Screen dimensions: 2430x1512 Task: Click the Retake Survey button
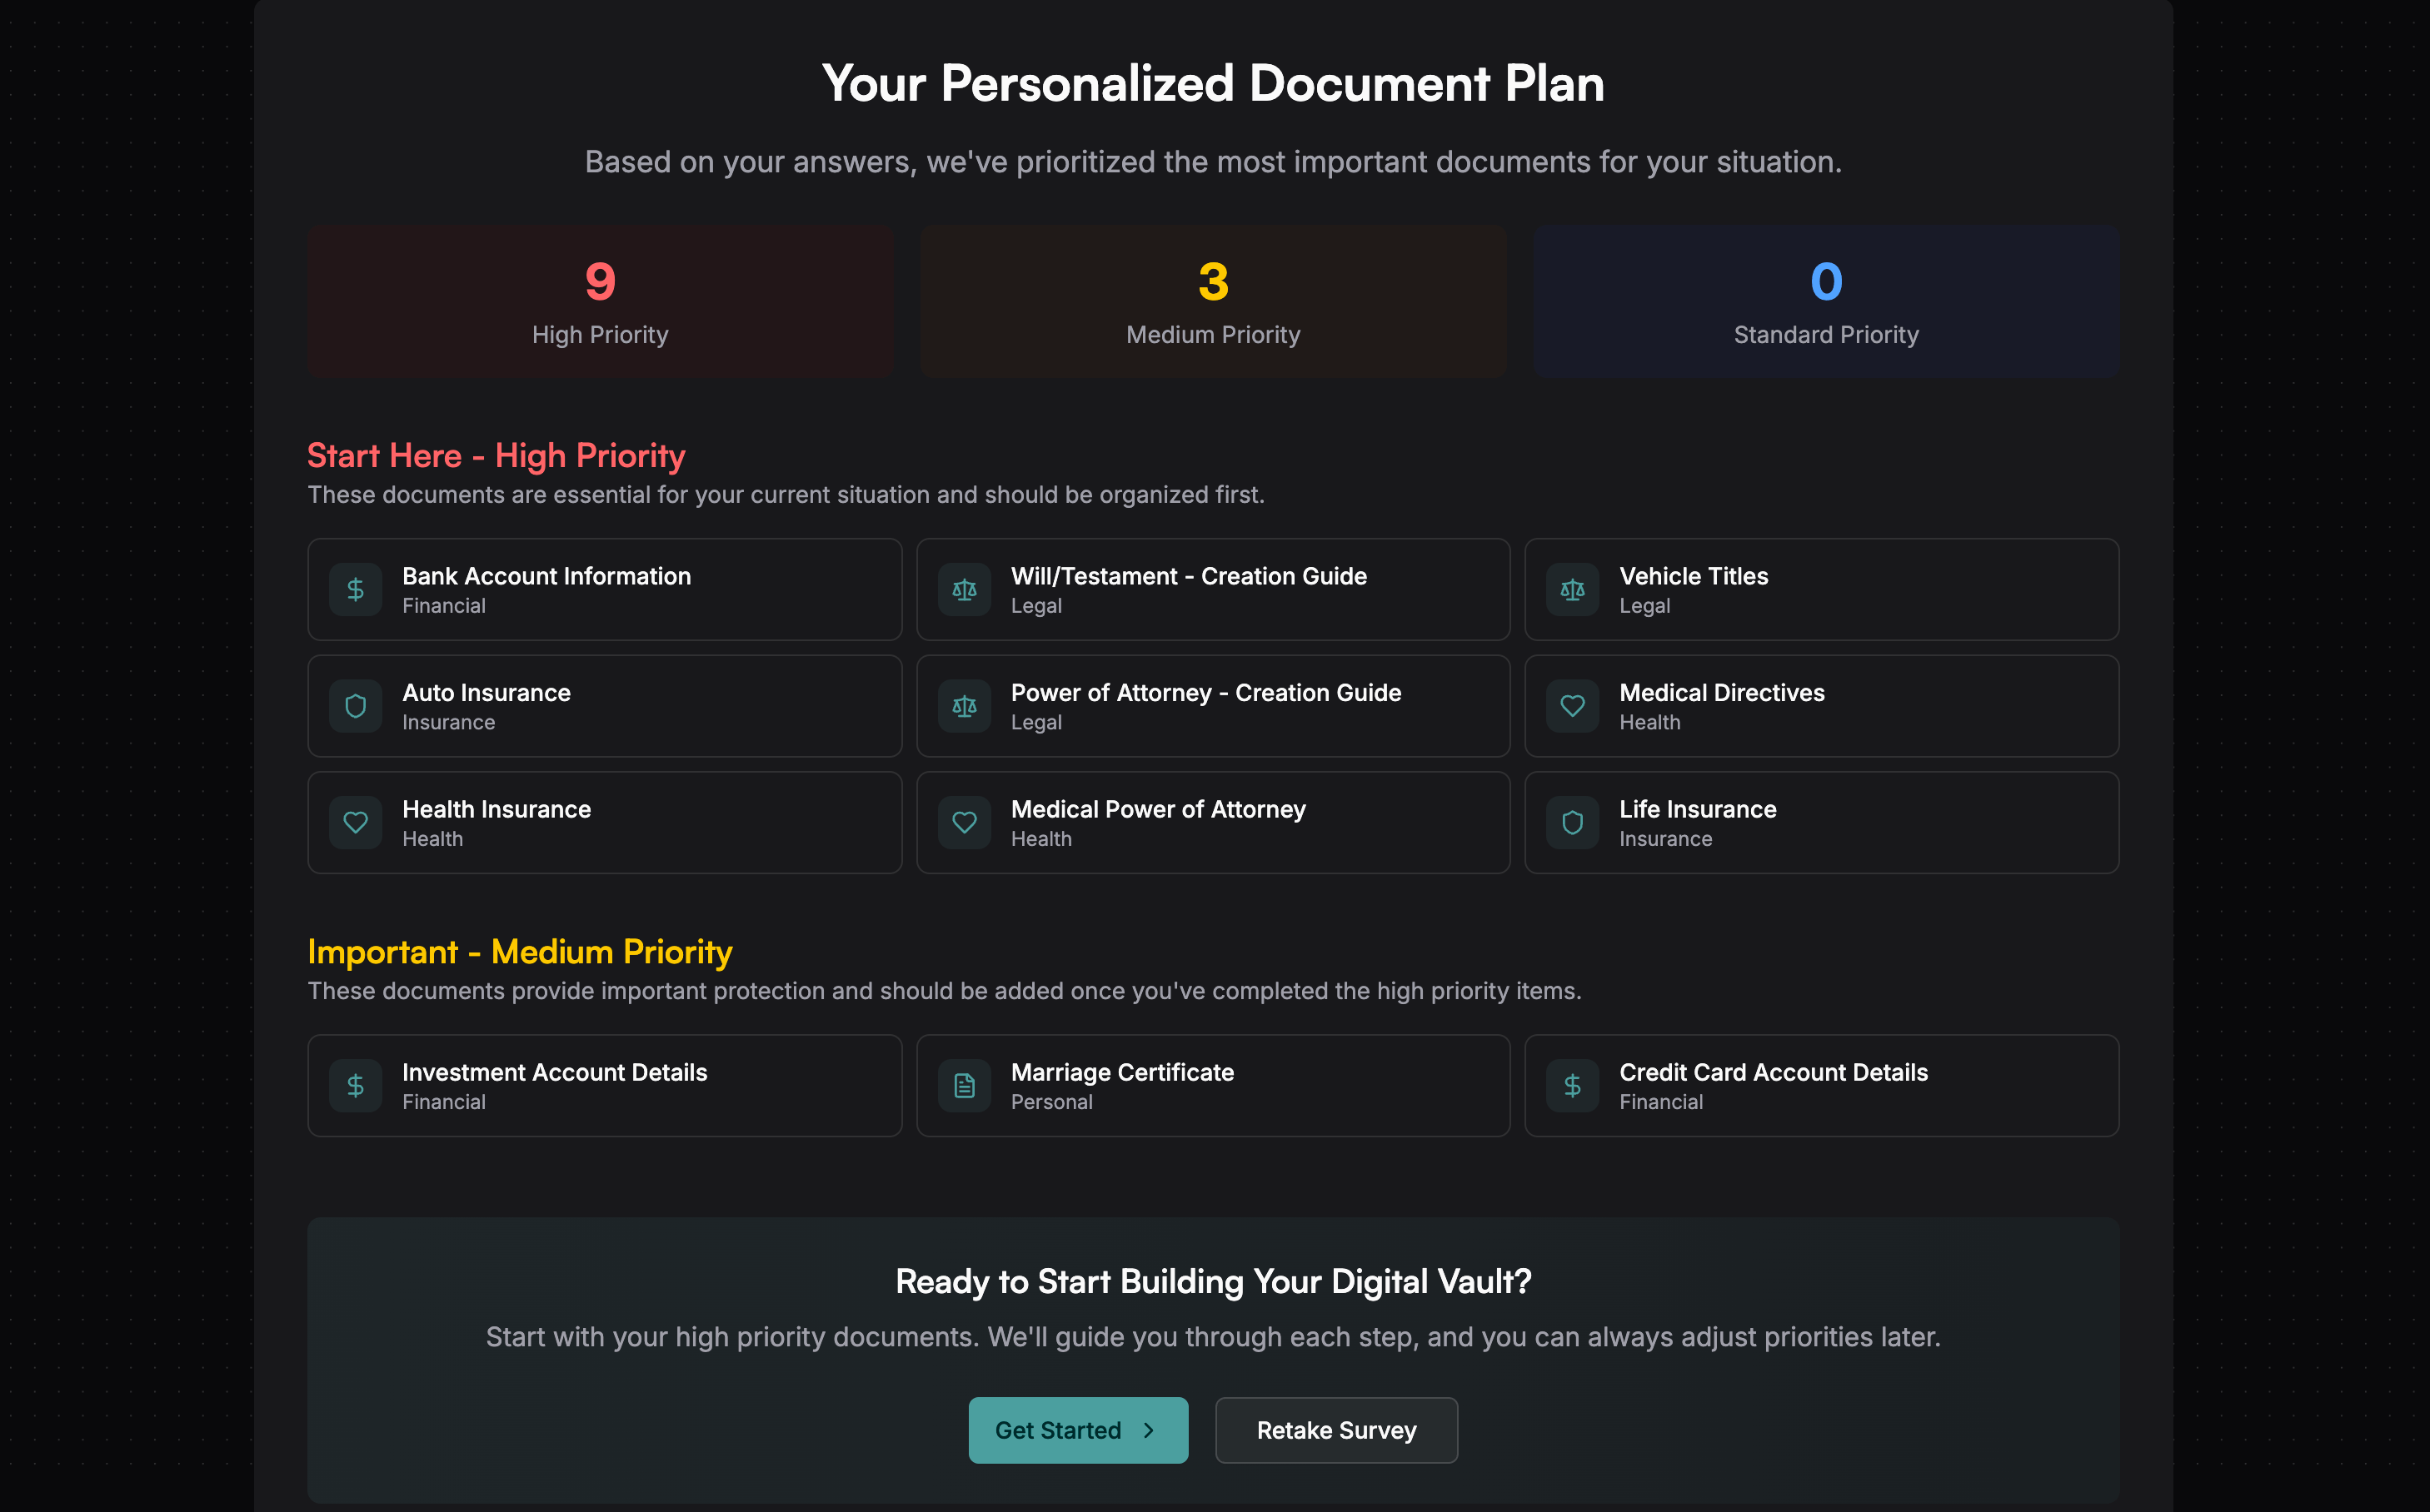click(x=1335, y=1430)
